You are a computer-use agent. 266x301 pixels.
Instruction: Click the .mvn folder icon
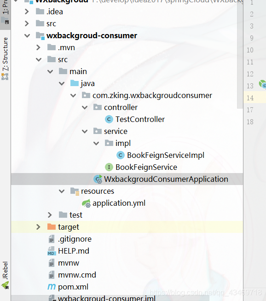tap(52, 47)
